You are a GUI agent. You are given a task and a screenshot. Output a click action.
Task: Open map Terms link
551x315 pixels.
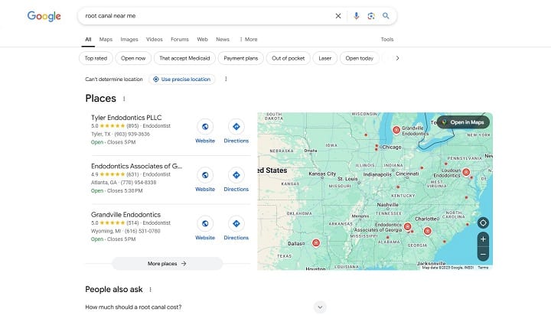coord(483,268)
